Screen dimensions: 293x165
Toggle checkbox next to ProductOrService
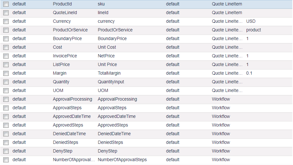[x=6, y=30]
